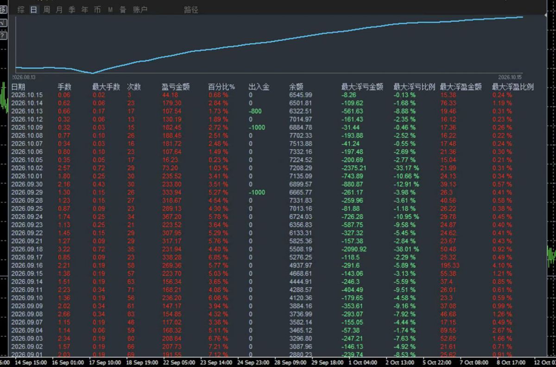Click the 百分比% column header
Viewport: 556px width, 367px height.
point(221,87)
